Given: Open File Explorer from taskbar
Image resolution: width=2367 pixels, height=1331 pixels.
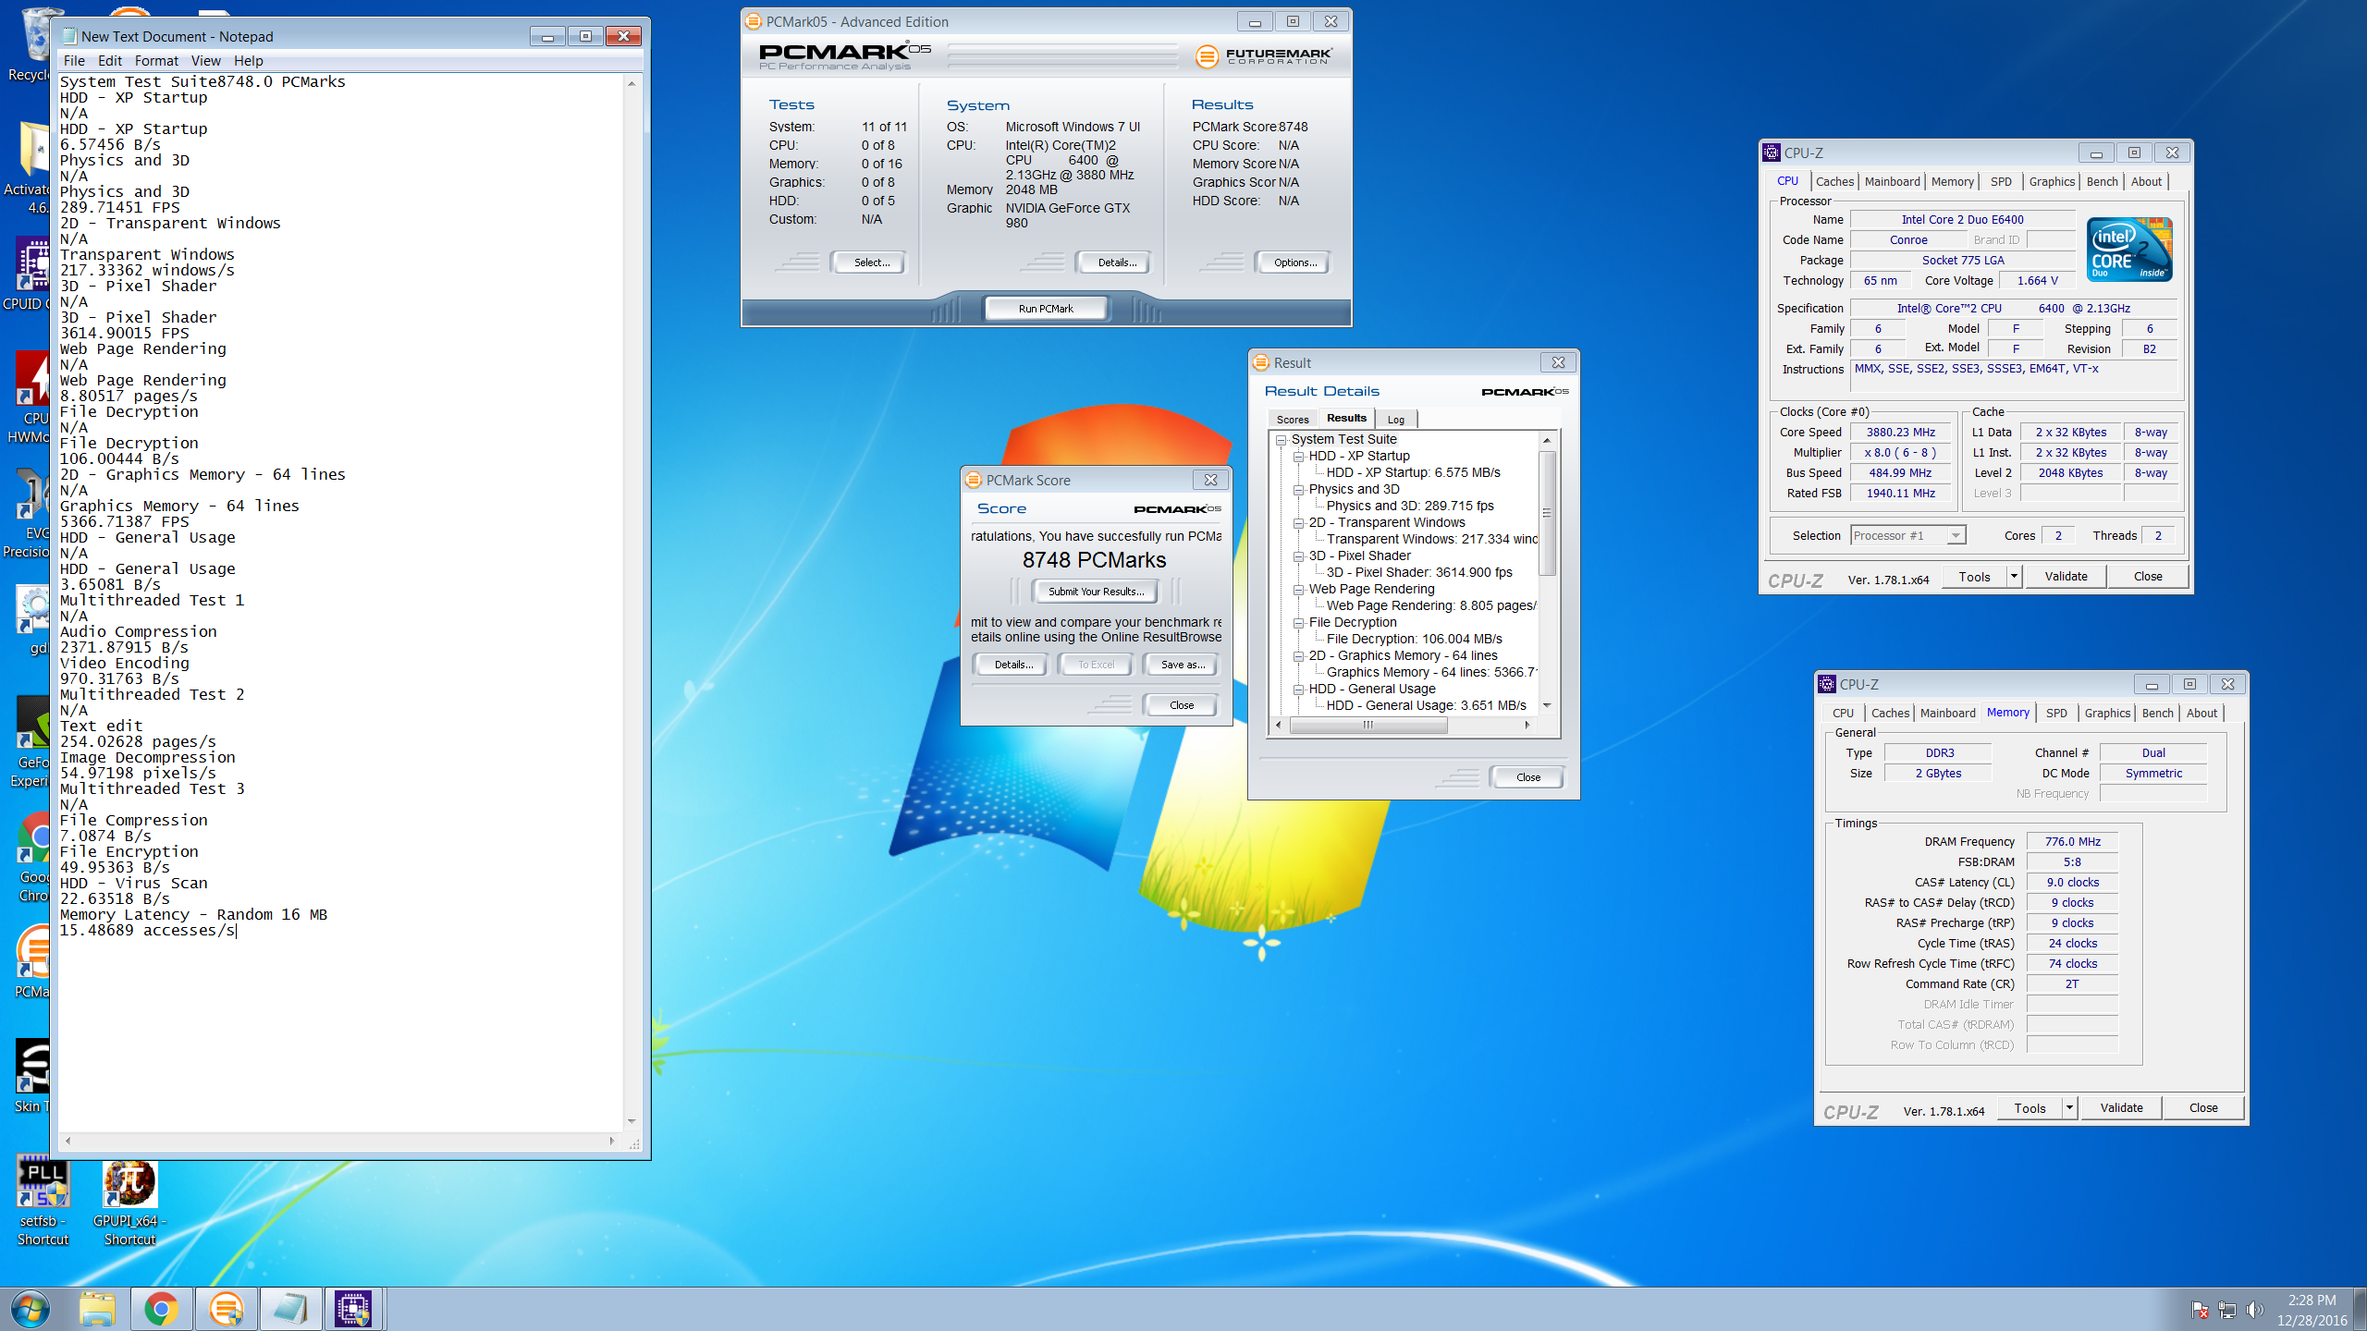Looking at the screenshot, I should point(96,1309).
